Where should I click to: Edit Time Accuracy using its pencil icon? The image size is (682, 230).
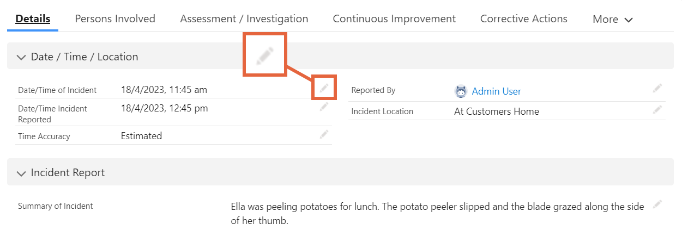324,134
